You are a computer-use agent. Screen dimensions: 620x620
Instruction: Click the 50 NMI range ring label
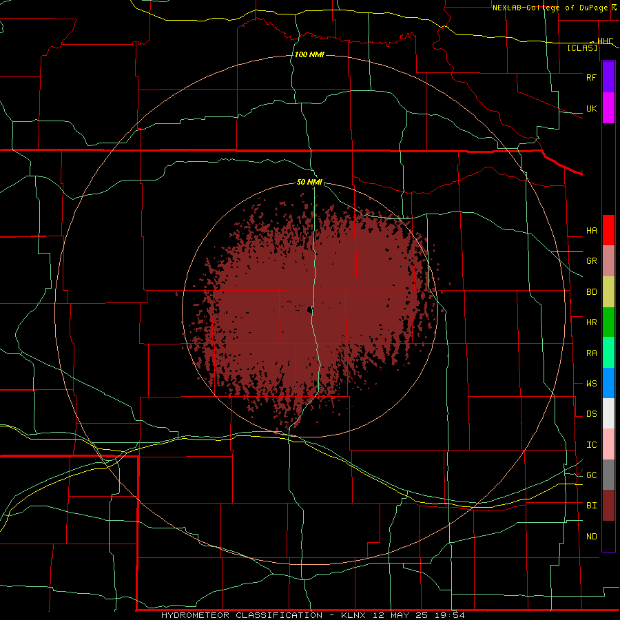point(309,183)
